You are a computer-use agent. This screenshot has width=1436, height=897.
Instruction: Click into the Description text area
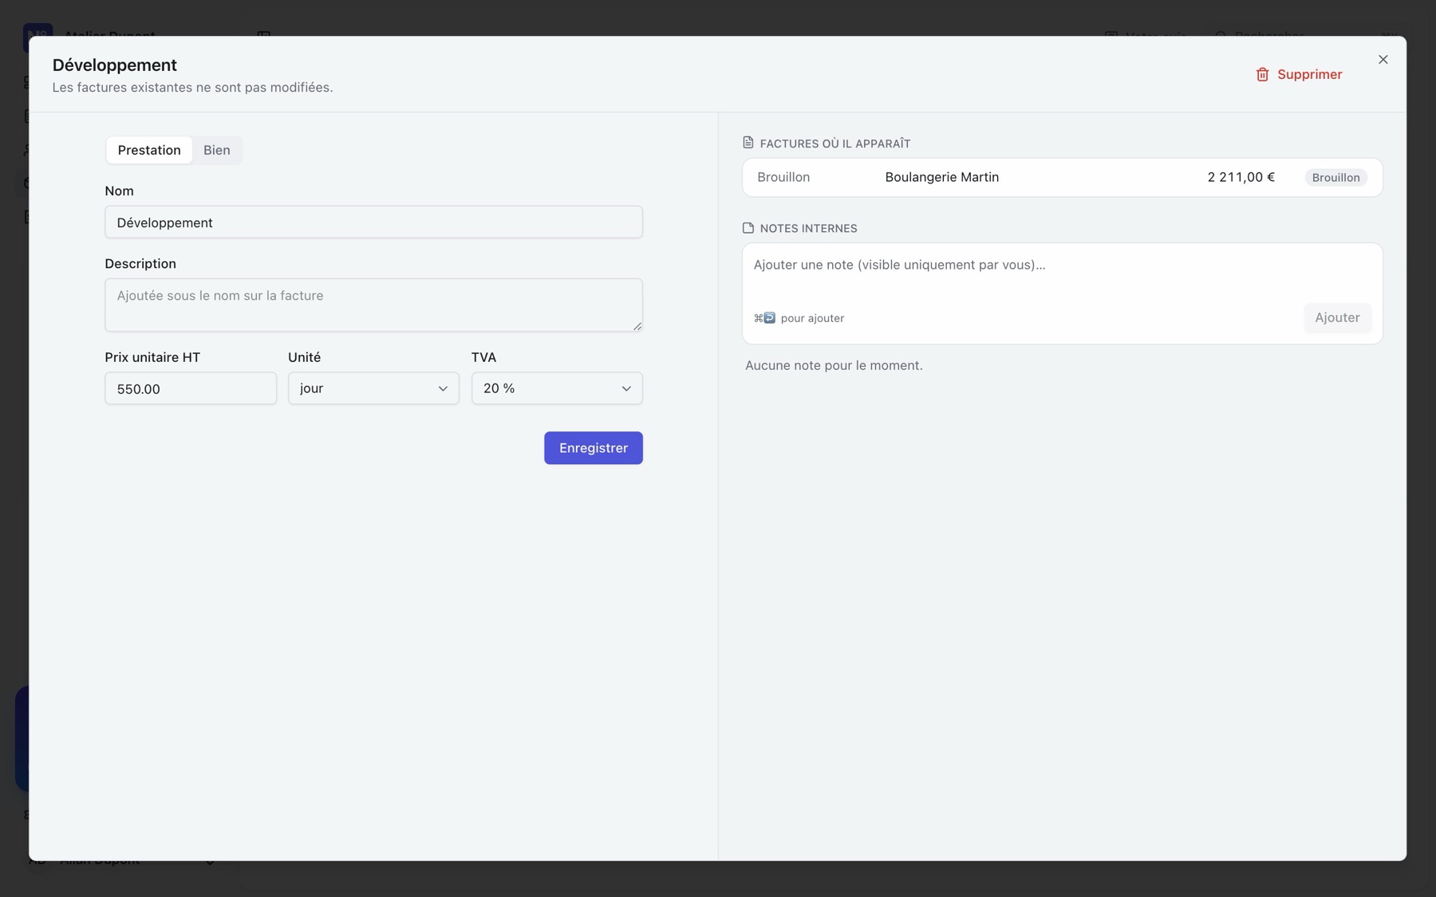373,305
